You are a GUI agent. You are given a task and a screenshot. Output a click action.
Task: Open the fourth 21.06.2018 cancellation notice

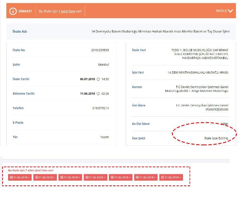pyautogui.click(x=95, y=177)
